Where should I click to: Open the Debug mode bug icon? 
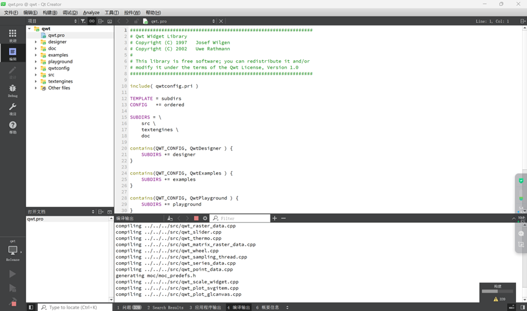tap(12, 90)
